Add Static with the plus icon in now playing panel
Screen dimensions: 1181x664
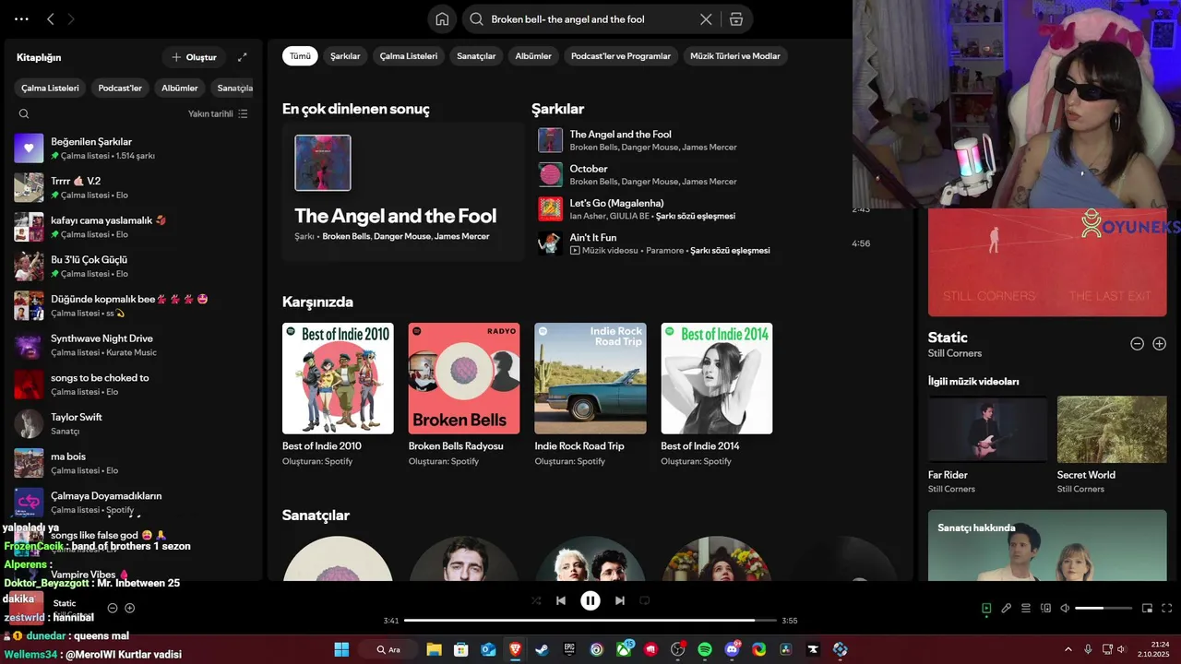click(x=1160, y=343)
